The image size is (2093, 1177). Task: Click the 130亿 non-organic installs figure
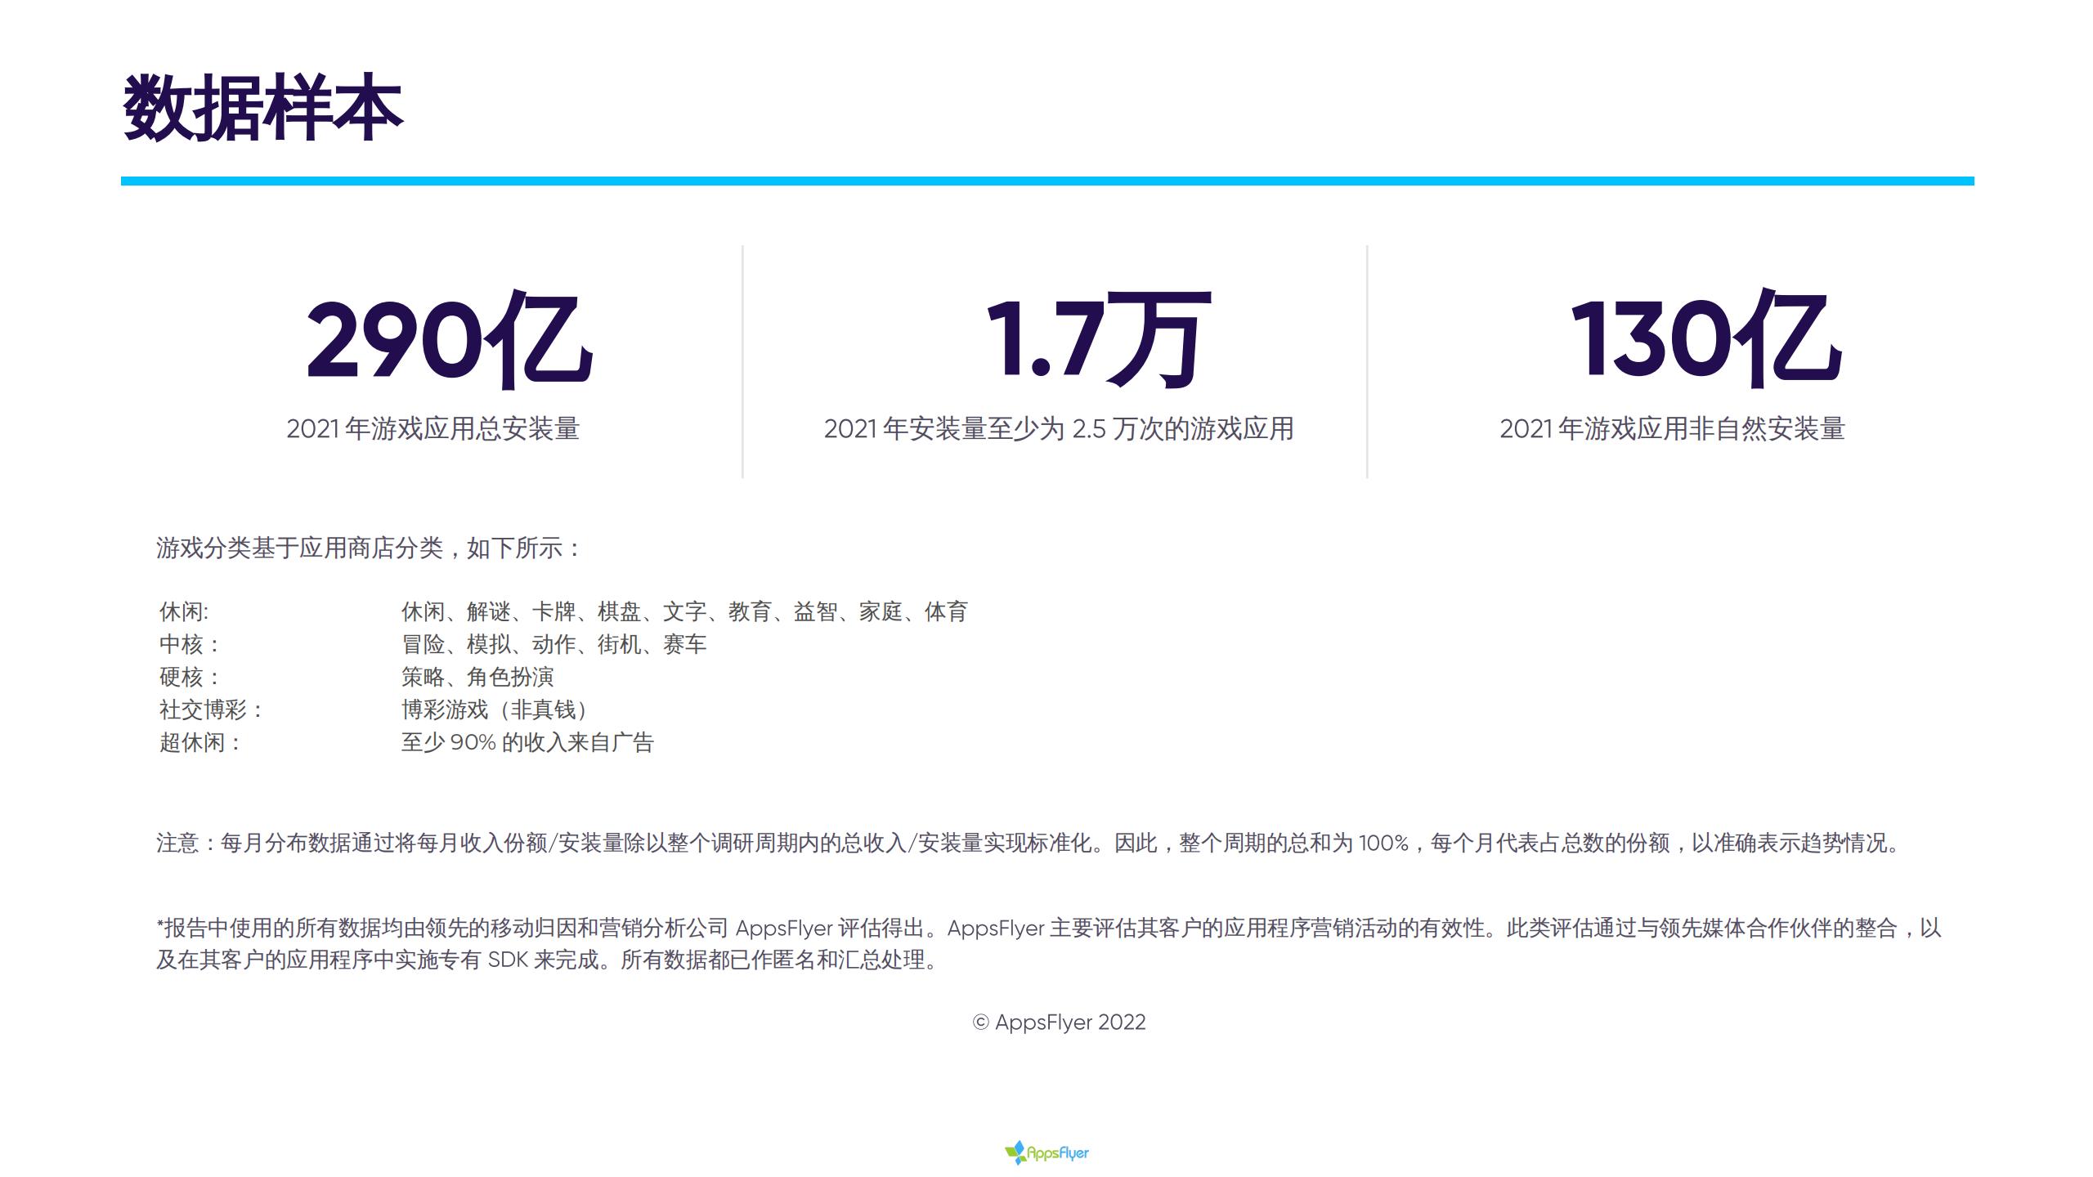pyautogui.click(x=1705, y=339)
